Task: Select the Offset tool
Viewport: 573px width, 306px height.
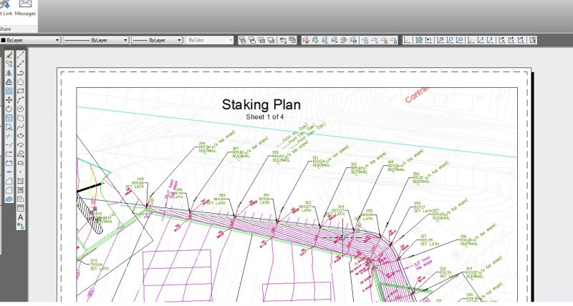Action: coord(9,82)
